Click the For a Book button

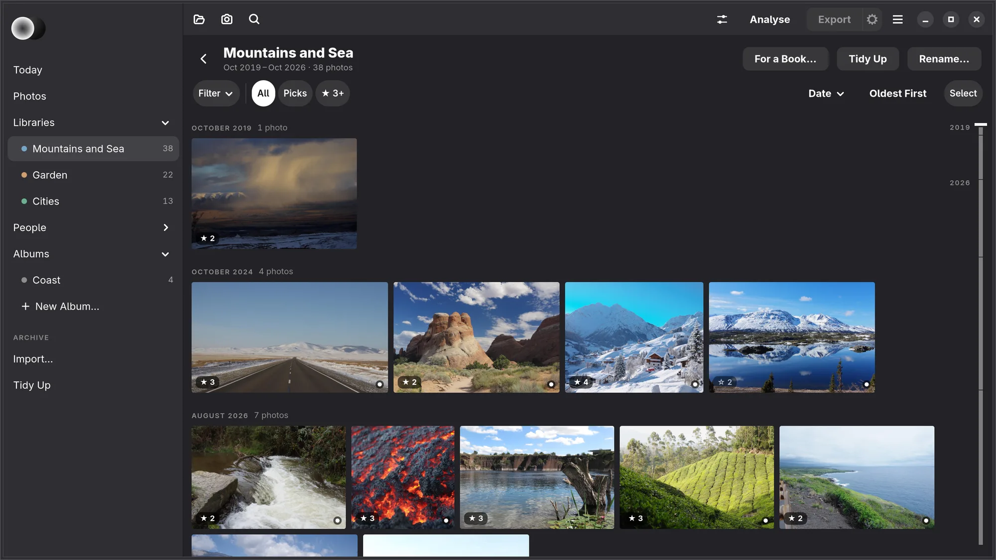pyautogui.click(x=785, y=59)
